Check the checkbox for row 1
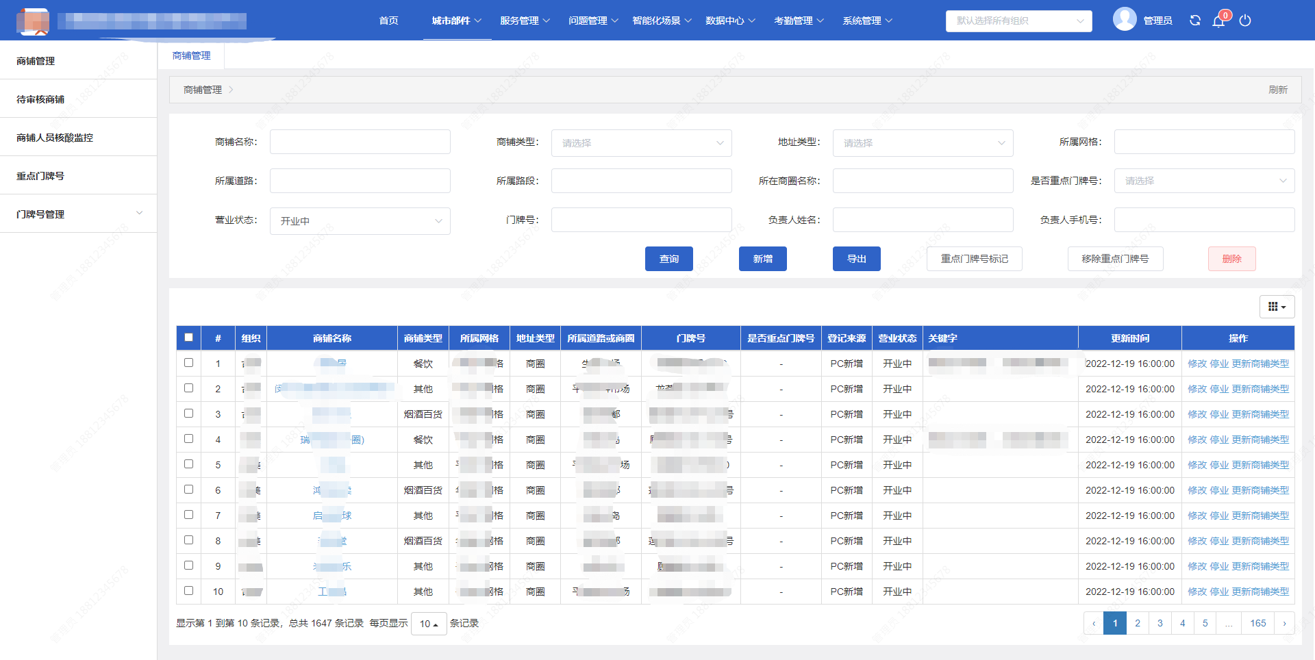Viewport: 1315px width, 660px height. [189, 363]
